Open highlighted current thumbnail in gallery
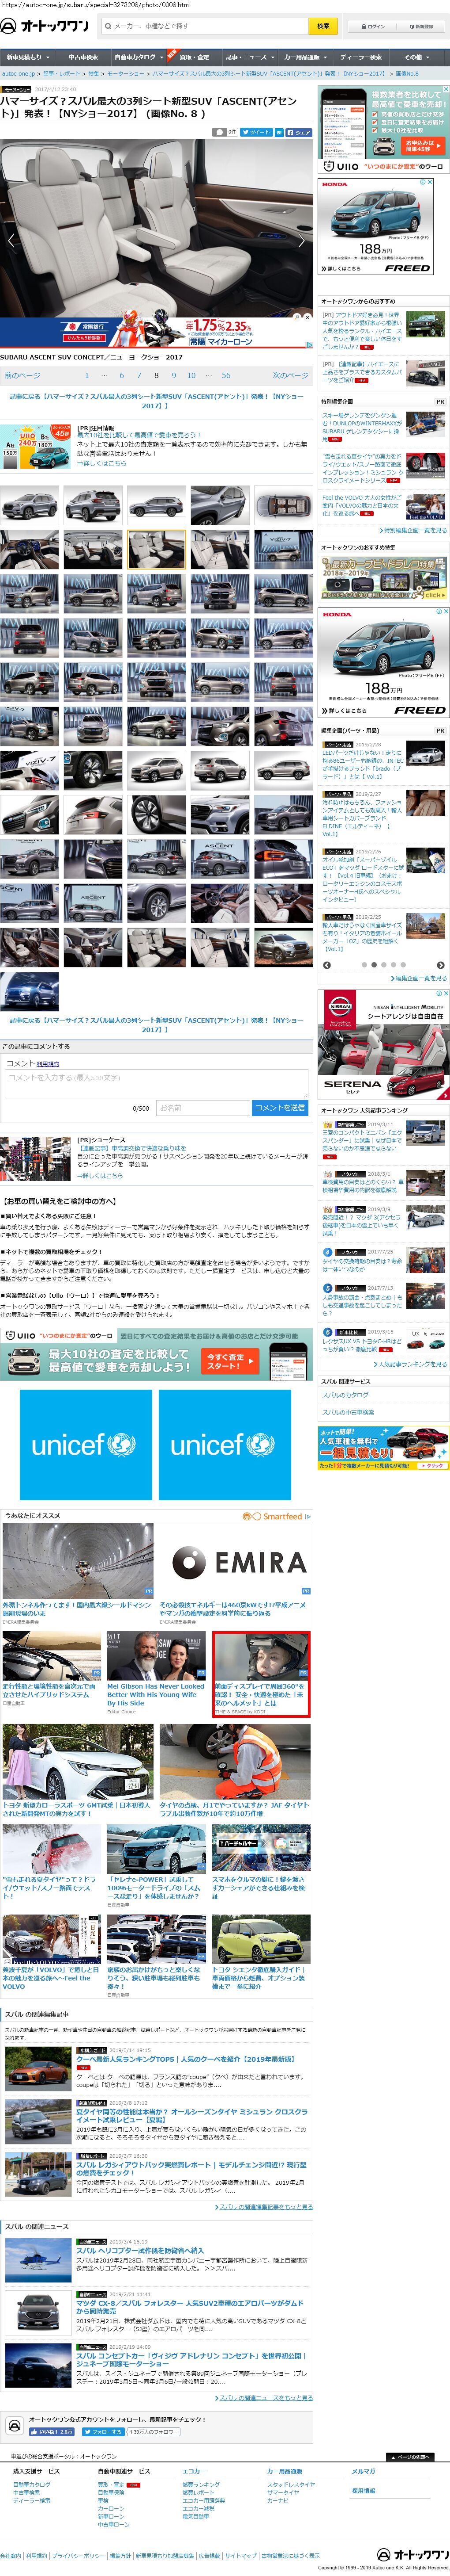This screenshot has width=450, height=2576. coord(156,550)
